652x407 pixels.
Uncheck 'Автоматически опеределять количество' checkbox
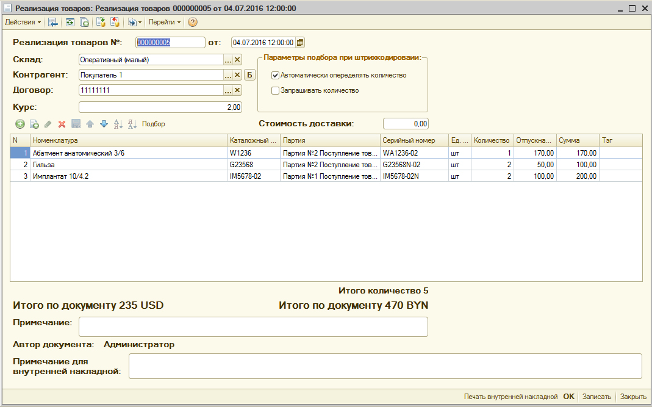pyautogui.click(x=276, y=76)
